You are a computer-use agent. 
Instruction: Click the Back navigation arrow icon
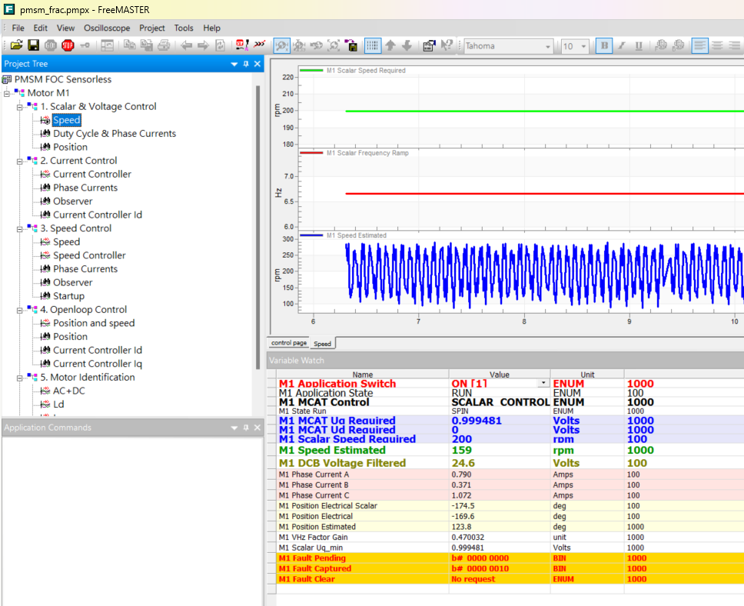tap(187, 46)
